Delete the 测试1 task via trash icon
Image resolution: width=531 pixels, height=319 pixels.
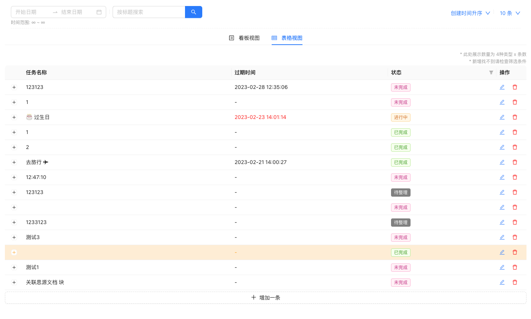[x=514, y=267]
